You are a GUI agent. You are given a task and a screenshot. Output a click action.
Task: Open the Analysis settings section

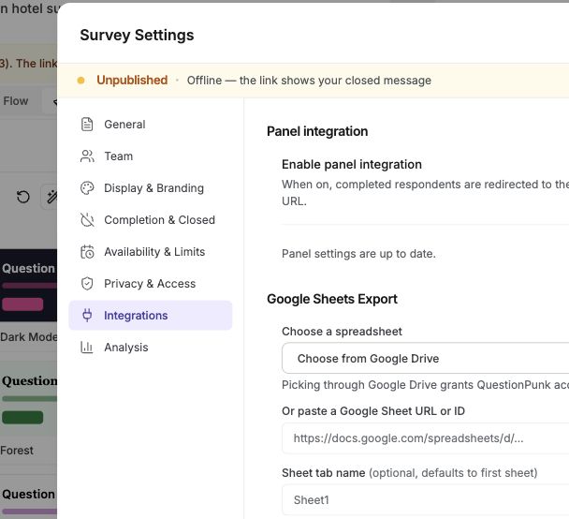tap(151, 348)
